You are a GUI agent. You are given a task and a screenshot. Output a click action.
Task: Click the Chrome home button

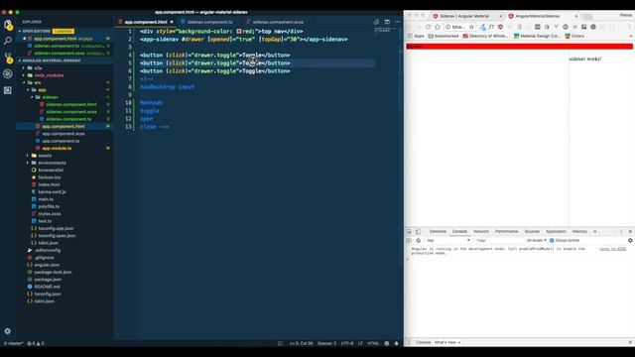pyautogui.click(x=438, y=27)
